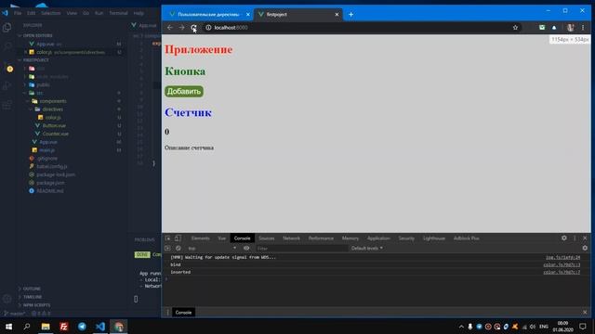This screenshot has width=595, height=334.
Task: Open color.js source link for inserted
Action: (562, 272)
